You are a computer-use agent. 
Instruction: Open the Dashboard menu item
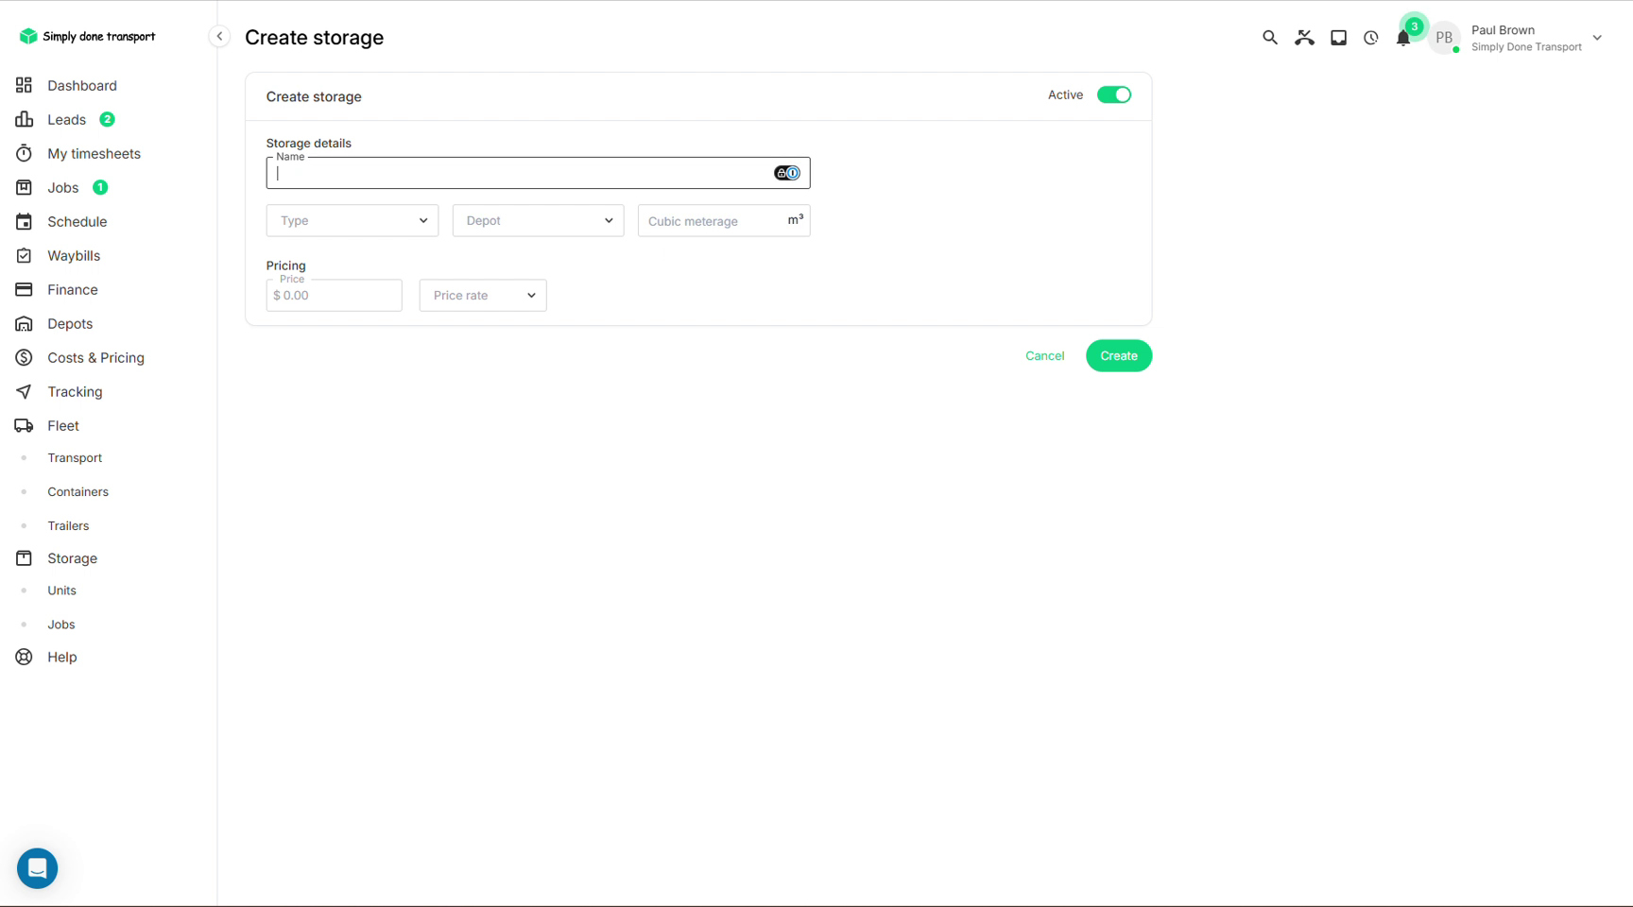[x=82, y=85]
